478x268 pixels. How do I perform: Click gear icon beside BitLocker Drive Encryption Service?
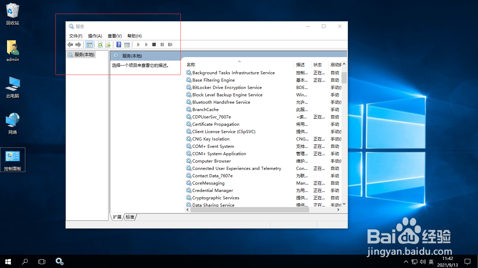189,87
